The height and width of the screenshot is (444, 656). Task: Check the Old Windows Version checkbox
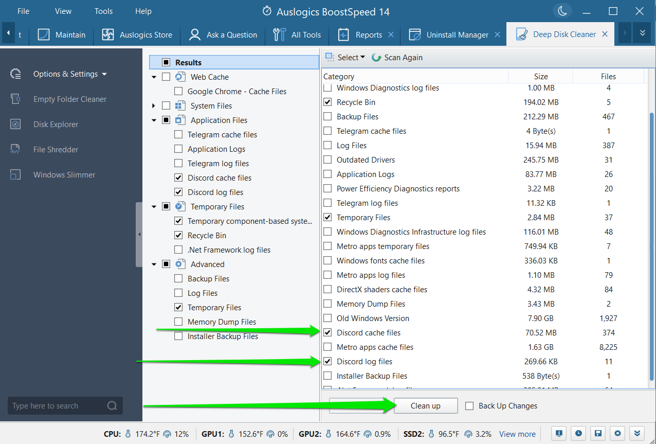[x=327, y=318]
